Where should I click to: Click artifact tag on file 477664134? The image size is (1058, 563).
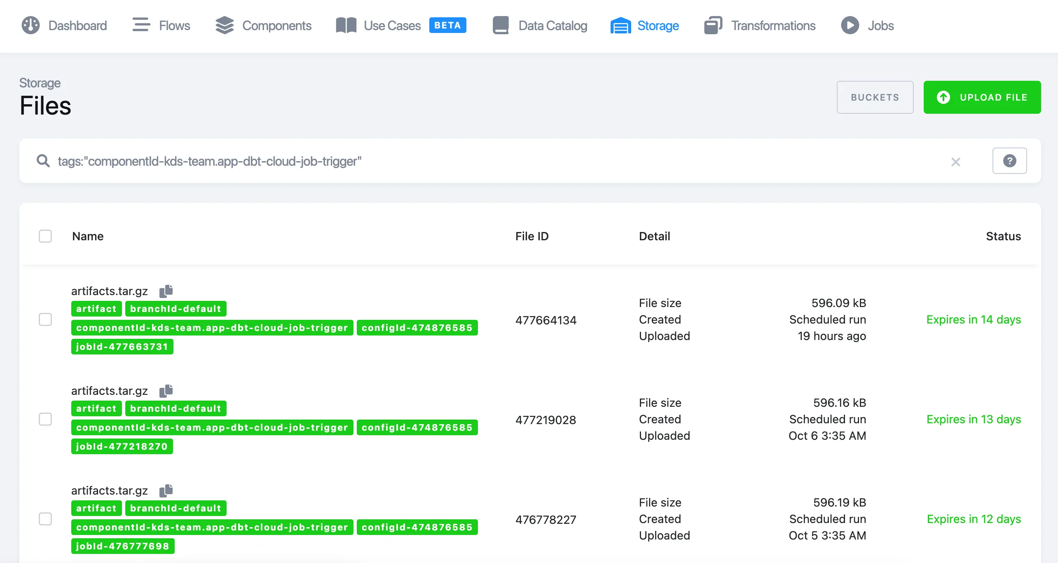tap(96, 309)
